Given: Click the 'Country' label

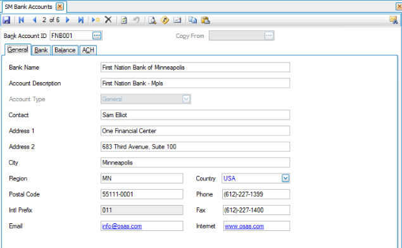Looking at the screenshot, I should (x=206, y=178).
